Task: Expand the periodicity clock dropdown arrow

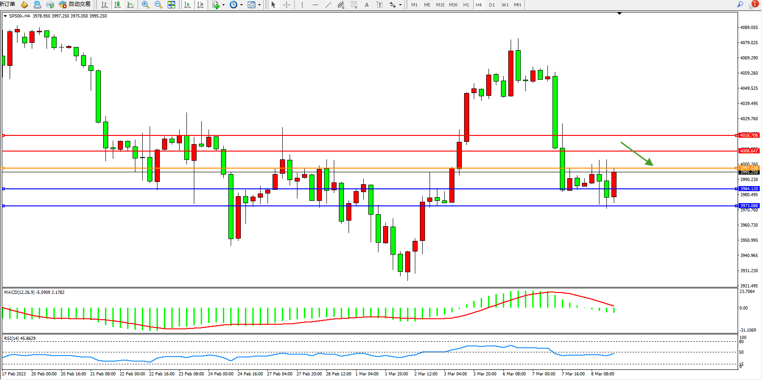Action: (242, 5)
